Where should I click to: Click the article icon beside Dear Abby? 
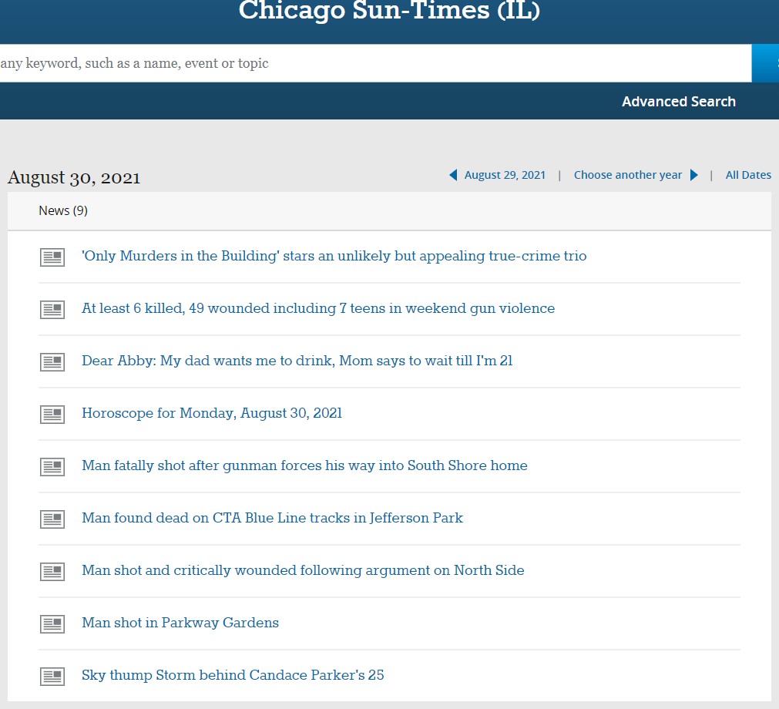[52, 362]
